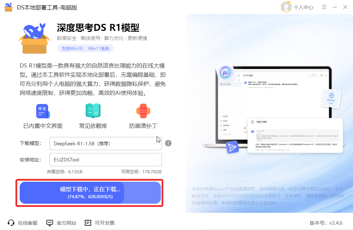Open the 下载模型 DeepSeek-R1-1.5B dropdown
Image resolution: width=353 pixels, height=230 pixels.
click(106, 144)
